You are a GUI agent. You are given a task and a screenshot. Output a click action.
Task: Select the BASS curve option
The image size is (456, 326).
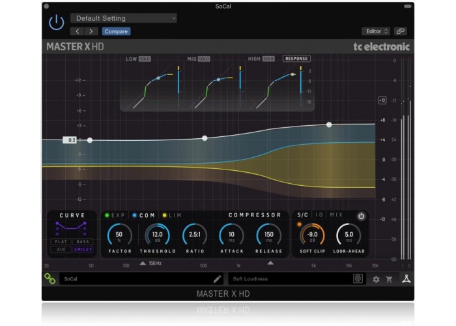83,242
